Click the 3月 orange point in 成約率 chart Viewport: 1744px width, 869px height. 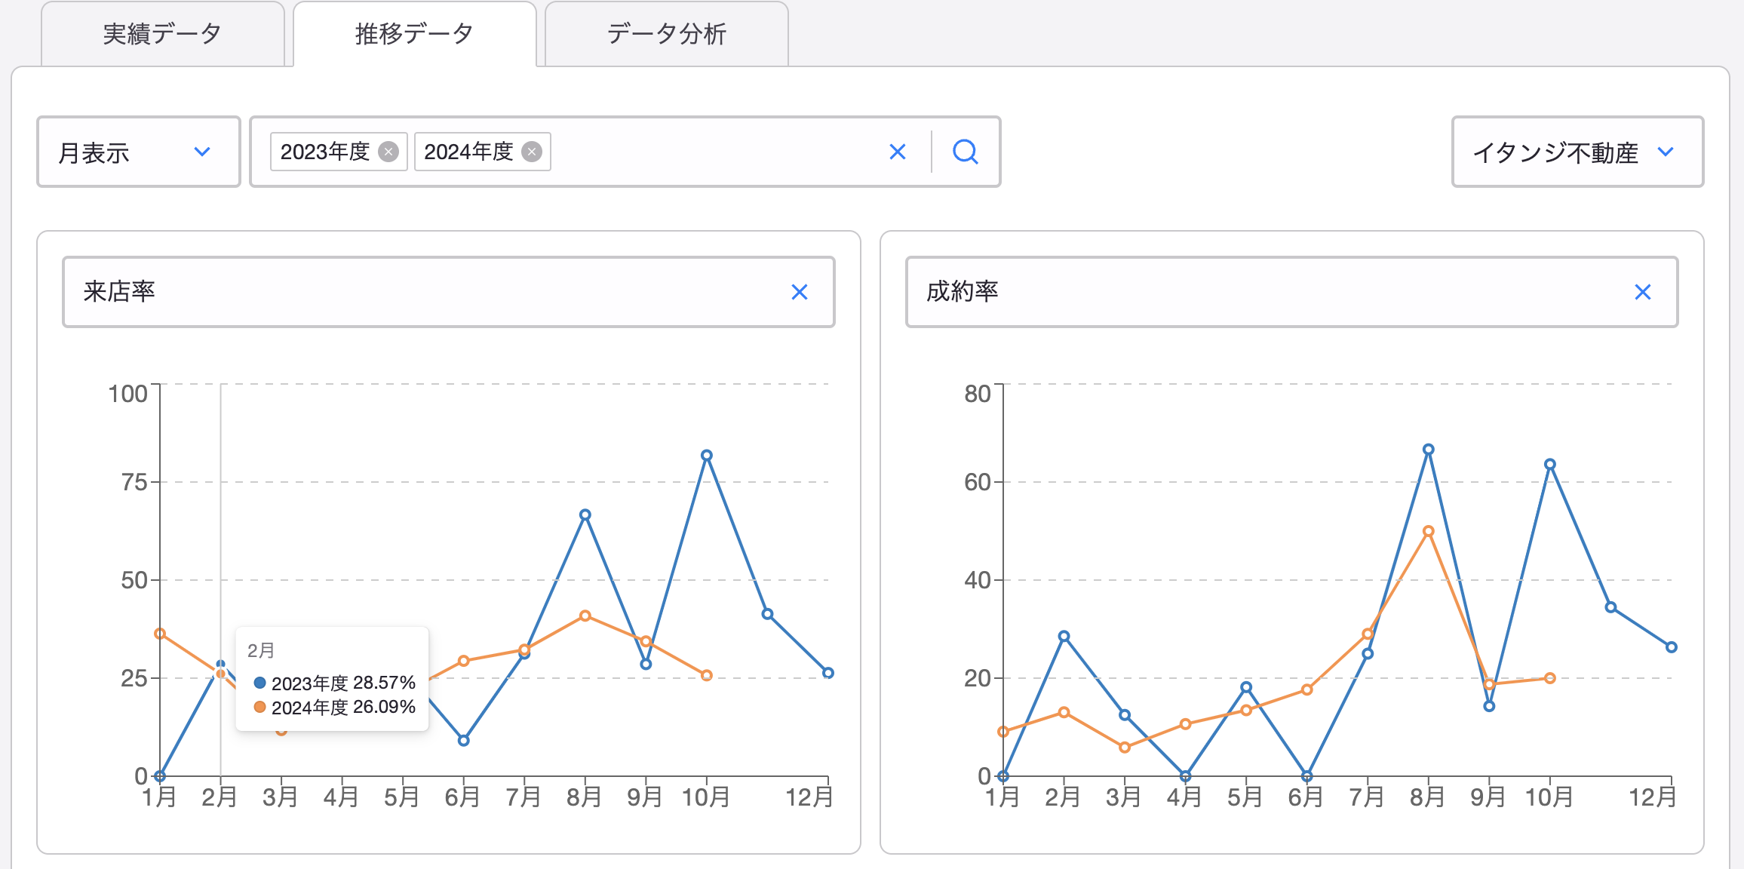1125,748
